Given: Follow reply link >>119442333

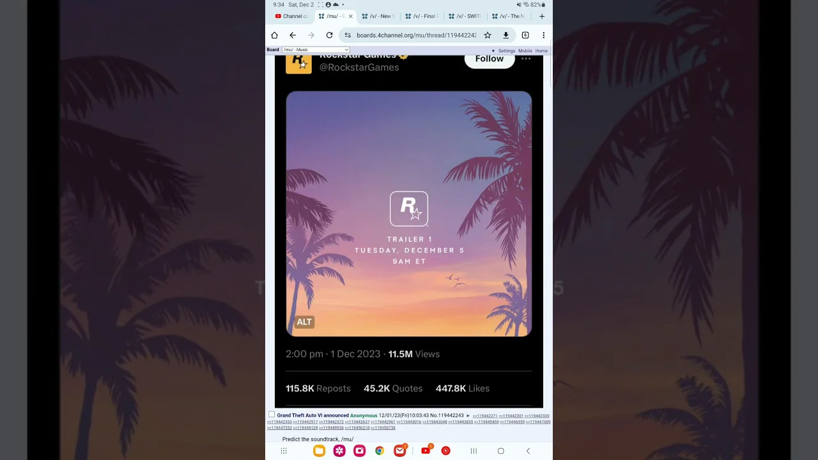Looking at the screenshot, I should [279, 422].
